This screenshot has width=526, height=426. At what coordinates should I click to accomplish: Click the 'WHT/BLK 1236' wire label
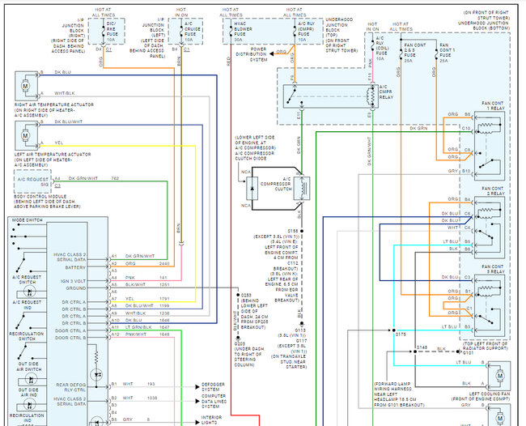(x=147, y=313)
